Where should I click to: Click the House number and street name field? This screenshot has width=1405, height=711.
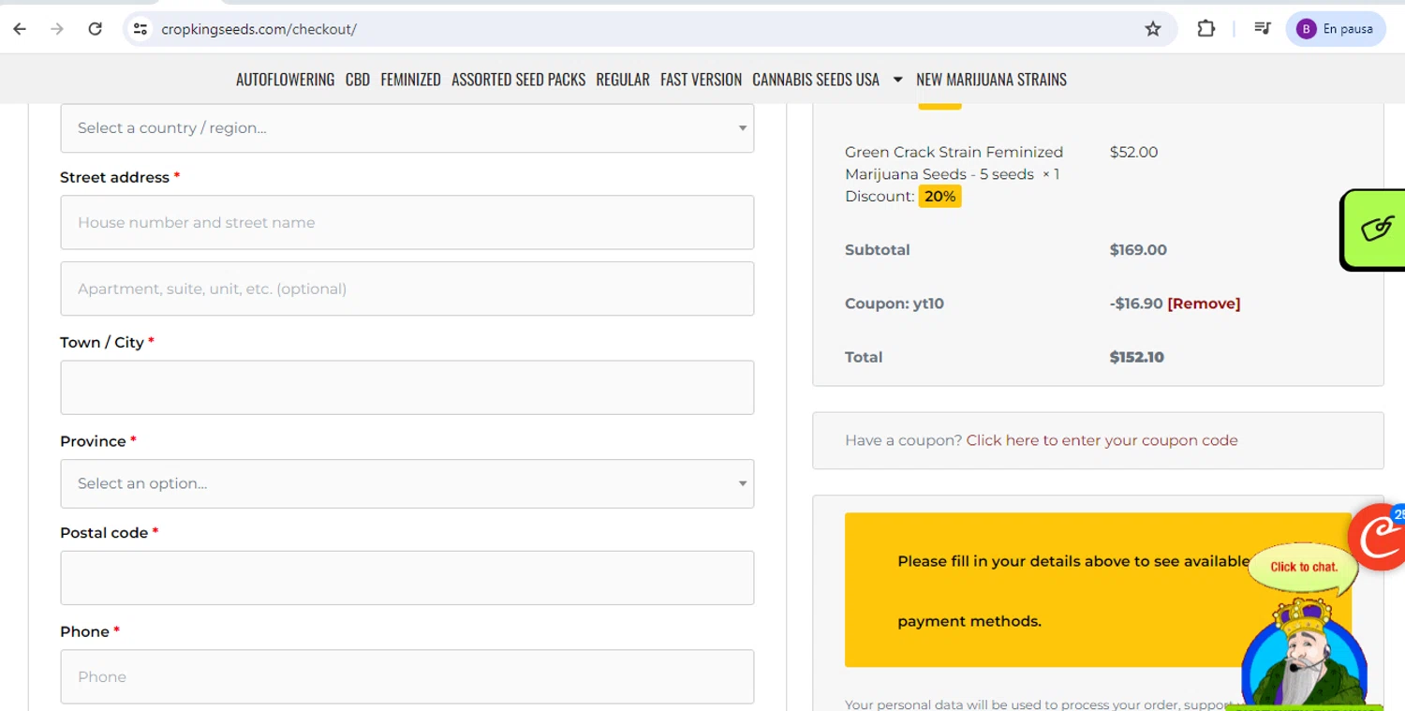[407, 222]
